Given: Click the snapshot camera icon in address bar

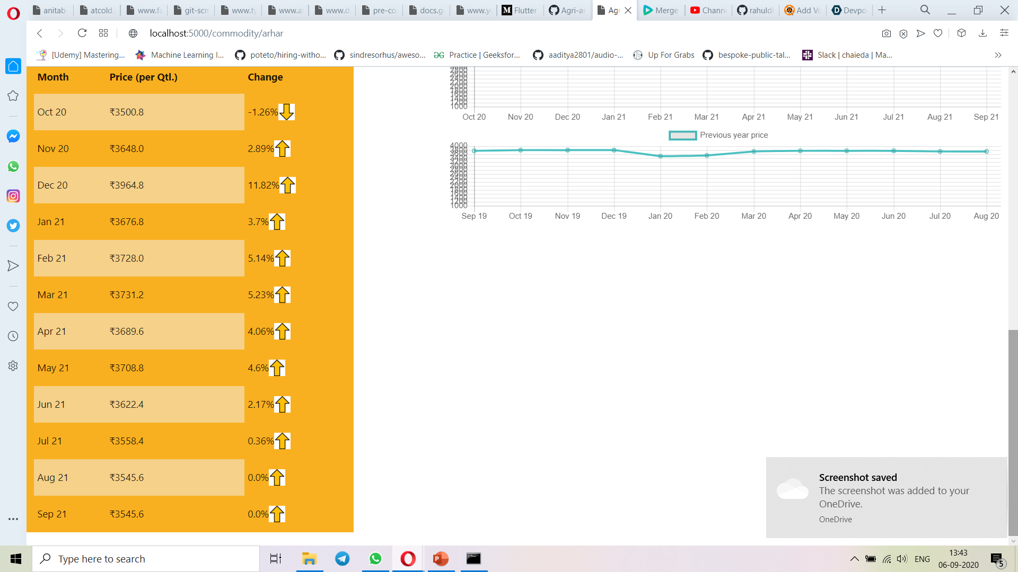Looking at the screenshot, I should click(x=886, y=33).
